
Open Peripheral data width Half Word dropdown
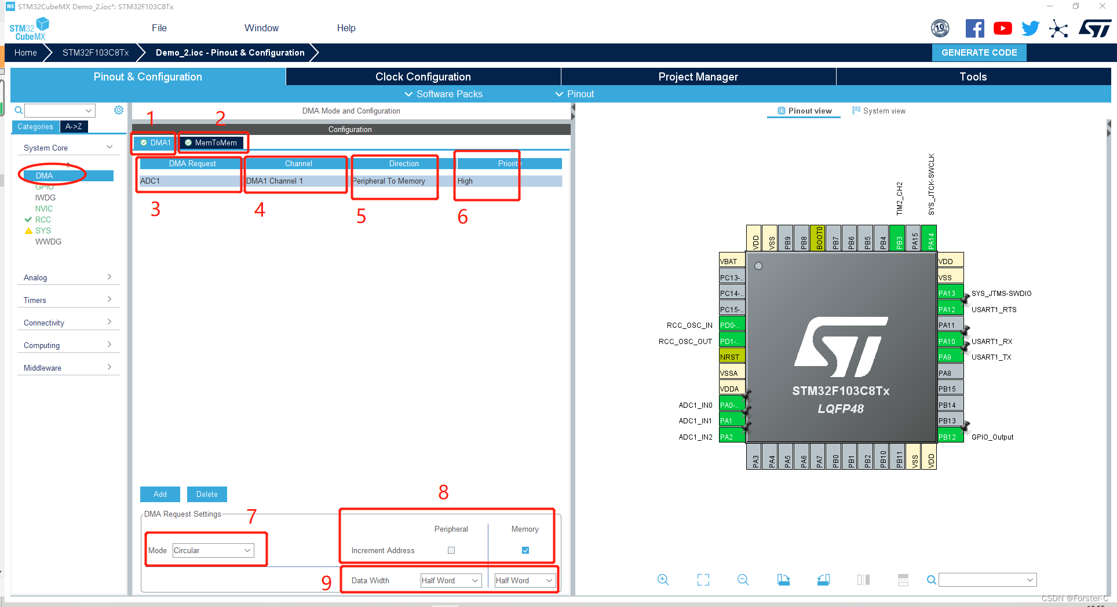(x=451, y=580)
